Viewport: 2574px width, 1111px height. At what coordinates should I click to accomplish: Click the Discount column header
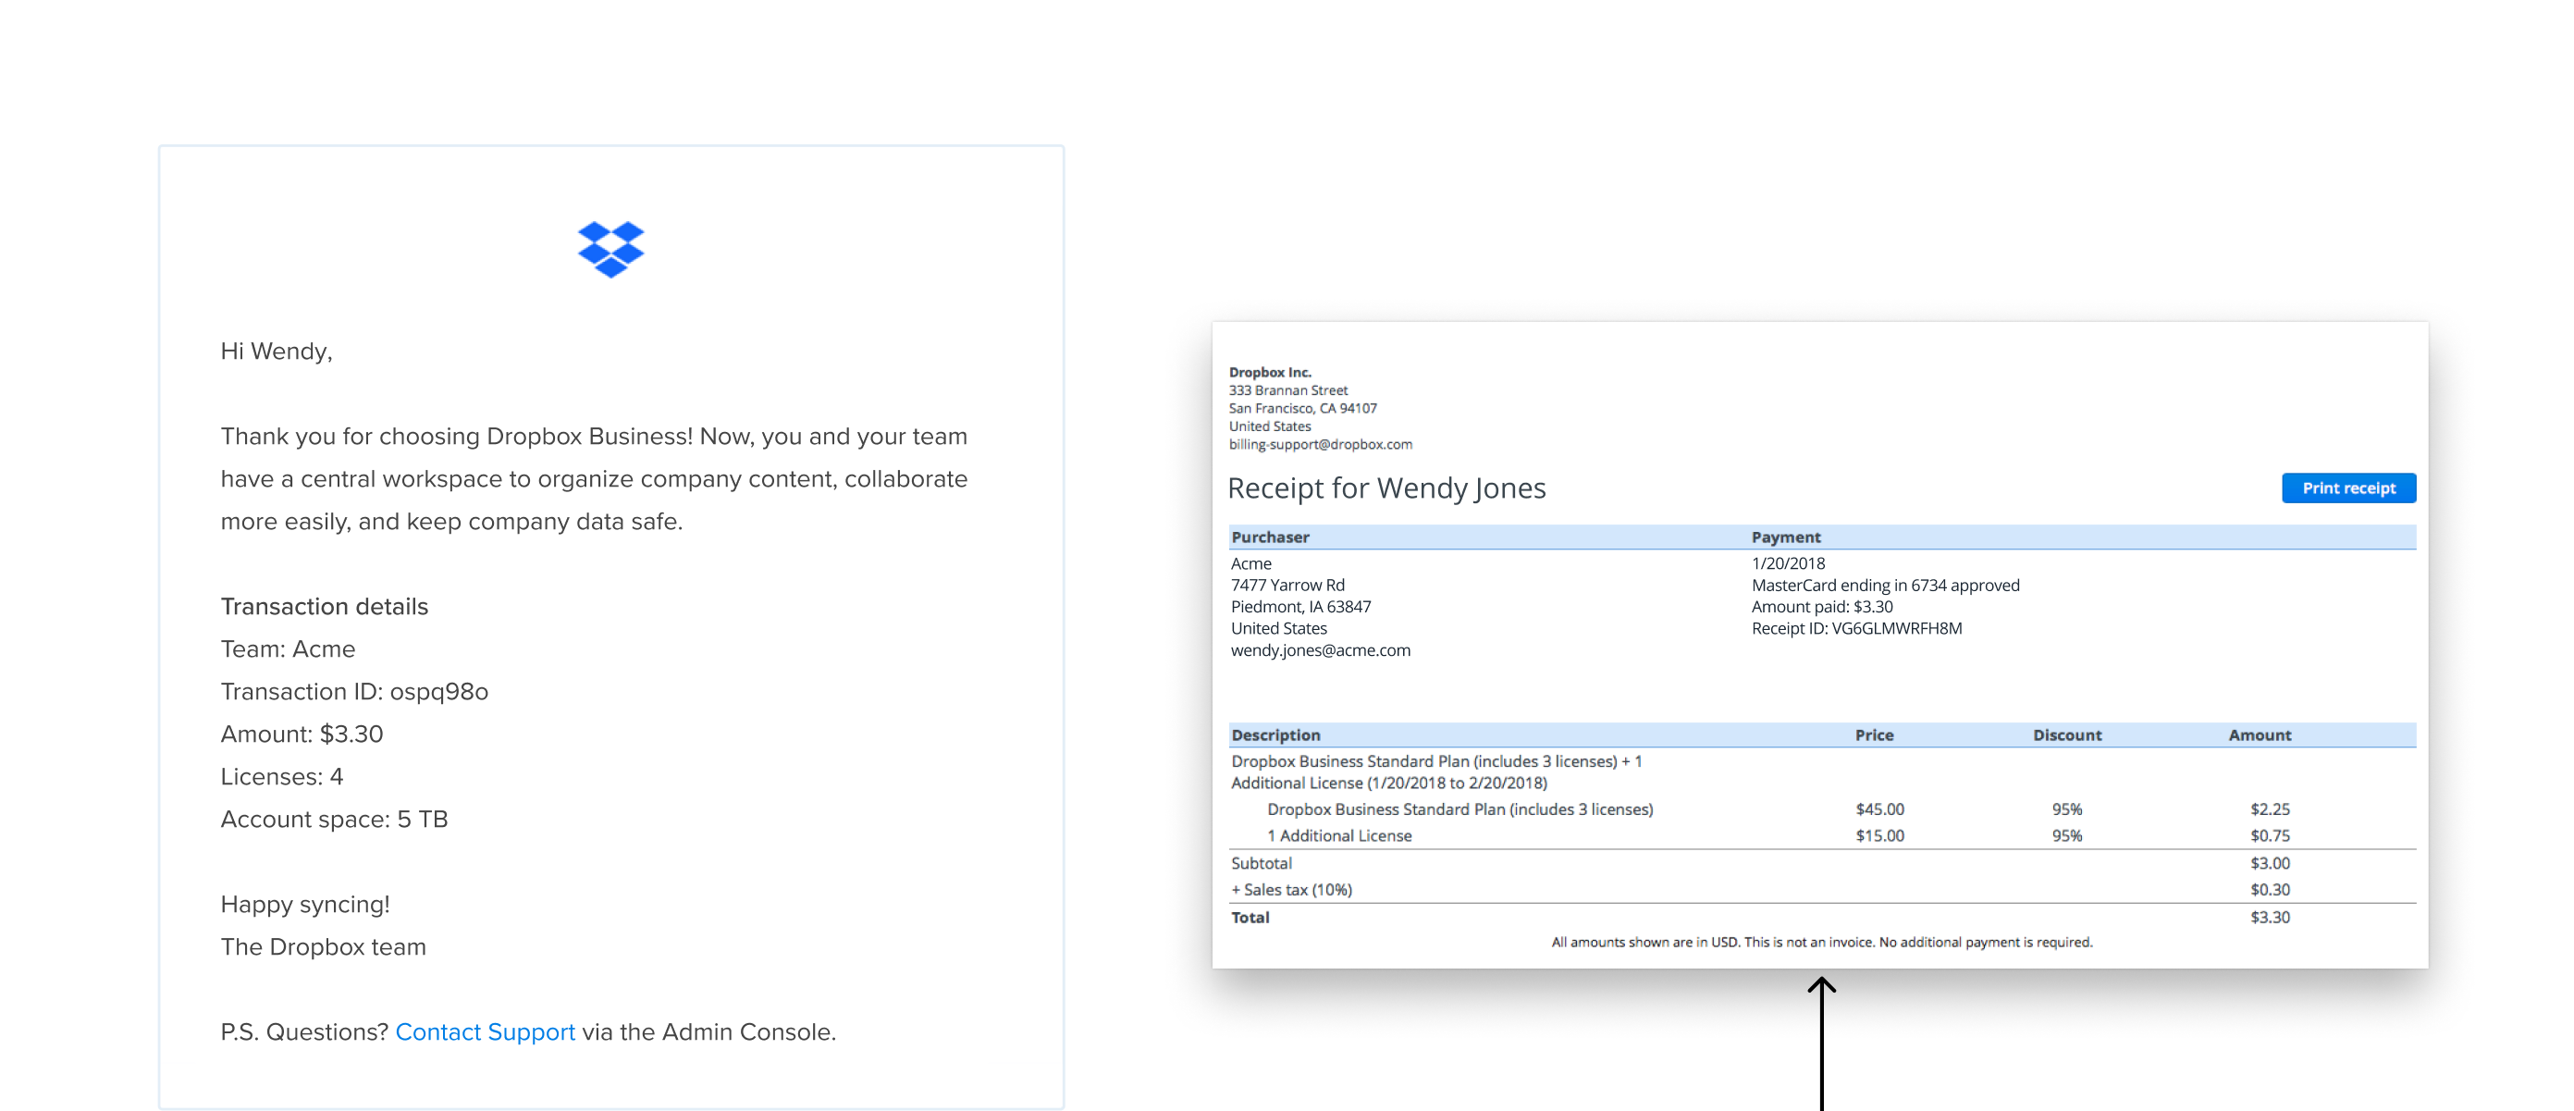pos(2066,734)
